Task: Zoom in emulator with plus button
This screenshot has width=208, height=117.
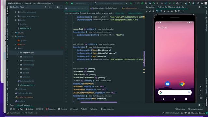Action: (201, 87)
